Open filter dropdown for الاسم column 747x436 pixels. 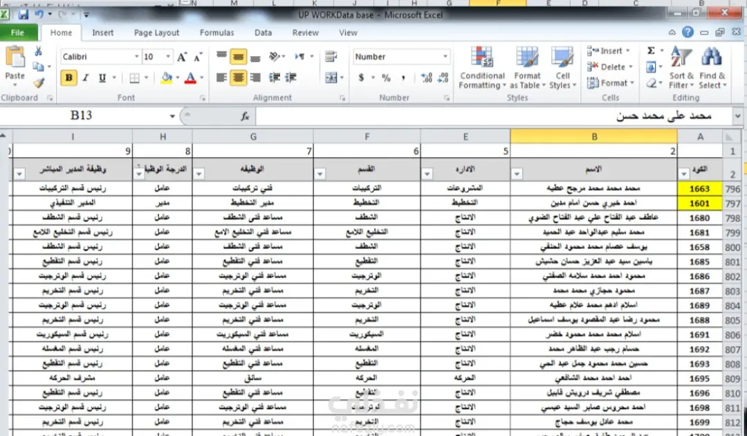pos(517,174)
